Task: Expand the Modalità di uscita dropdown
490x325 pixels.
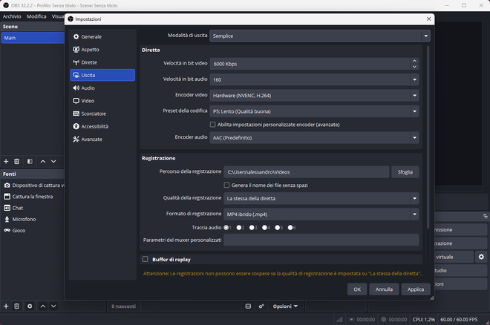Action: pos(320,36)
